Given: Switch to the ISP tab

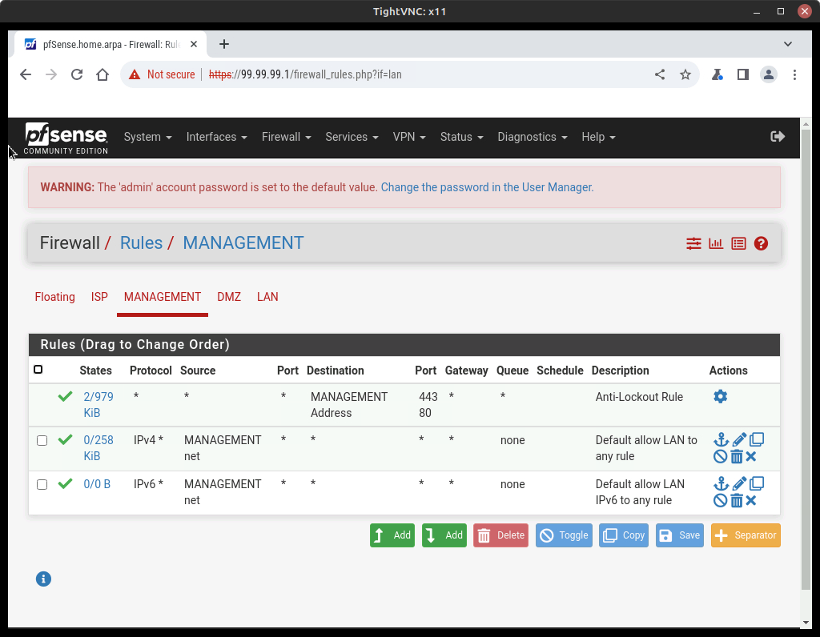Looking at the screenshot, I should [99, 297].
